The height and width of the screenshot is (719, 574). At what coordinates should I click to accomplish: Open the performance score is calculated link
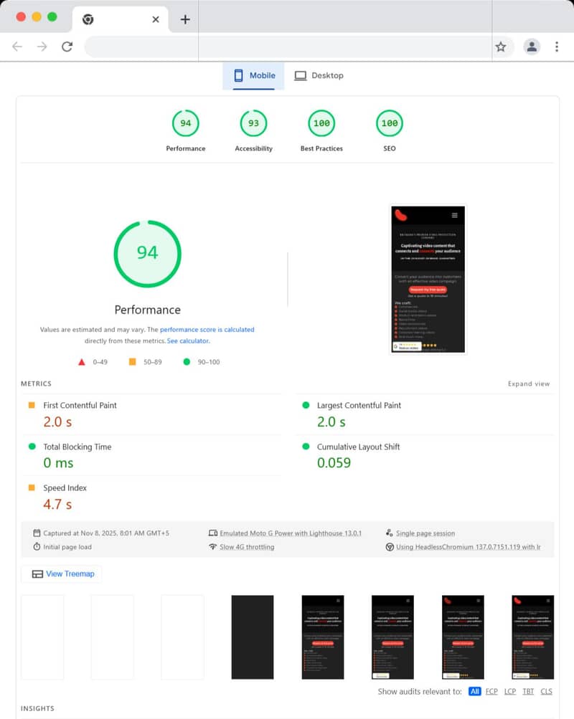pyautogui.click(x=207, y=329)
